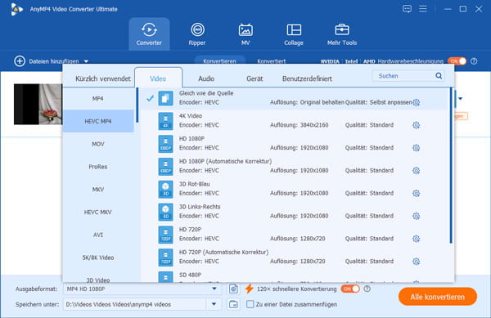Click the format sidebar scrollbar
The width and height of the screenshot is (491, 318).
(137, 105)
